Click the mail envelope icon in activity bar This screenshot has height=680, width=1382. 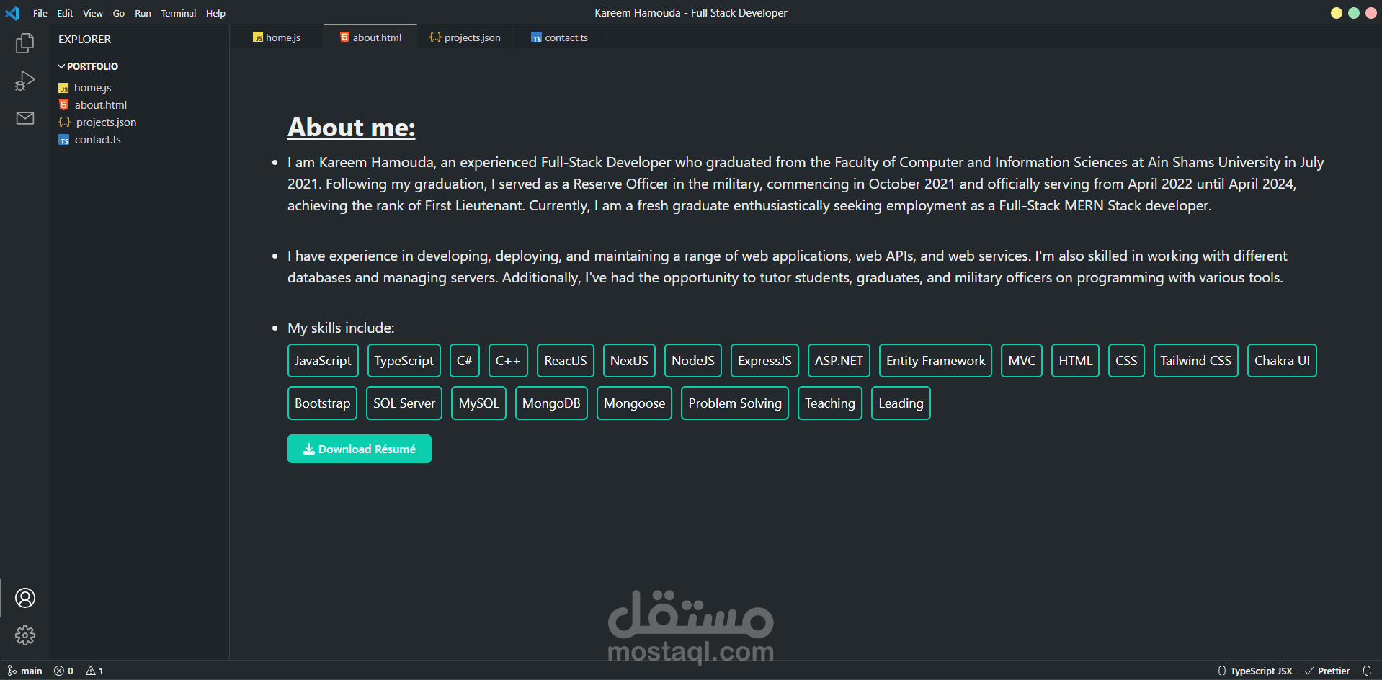click(25, 118)
